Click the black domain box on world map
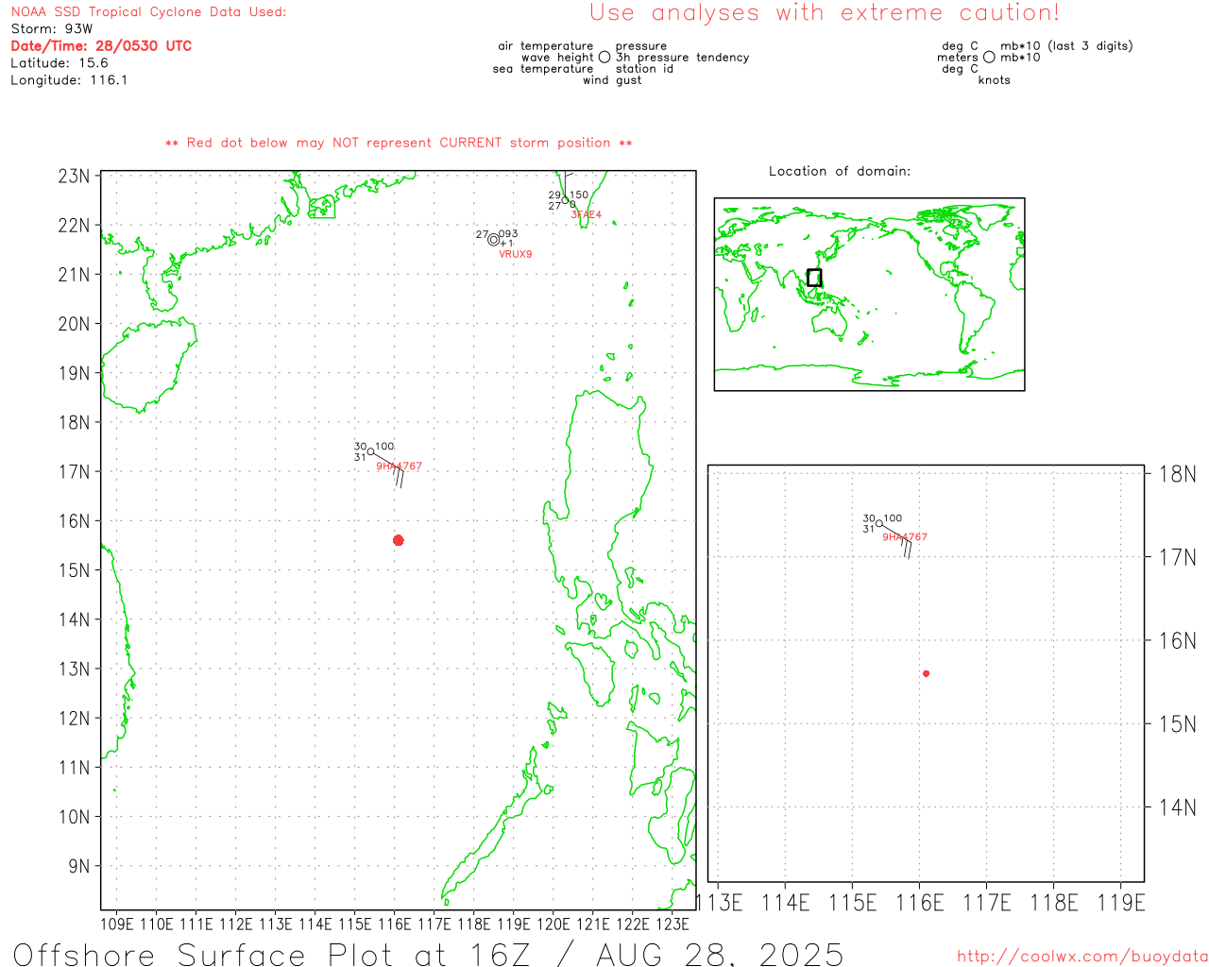This screenshot has height=967, width=1209. pos(814,278)
